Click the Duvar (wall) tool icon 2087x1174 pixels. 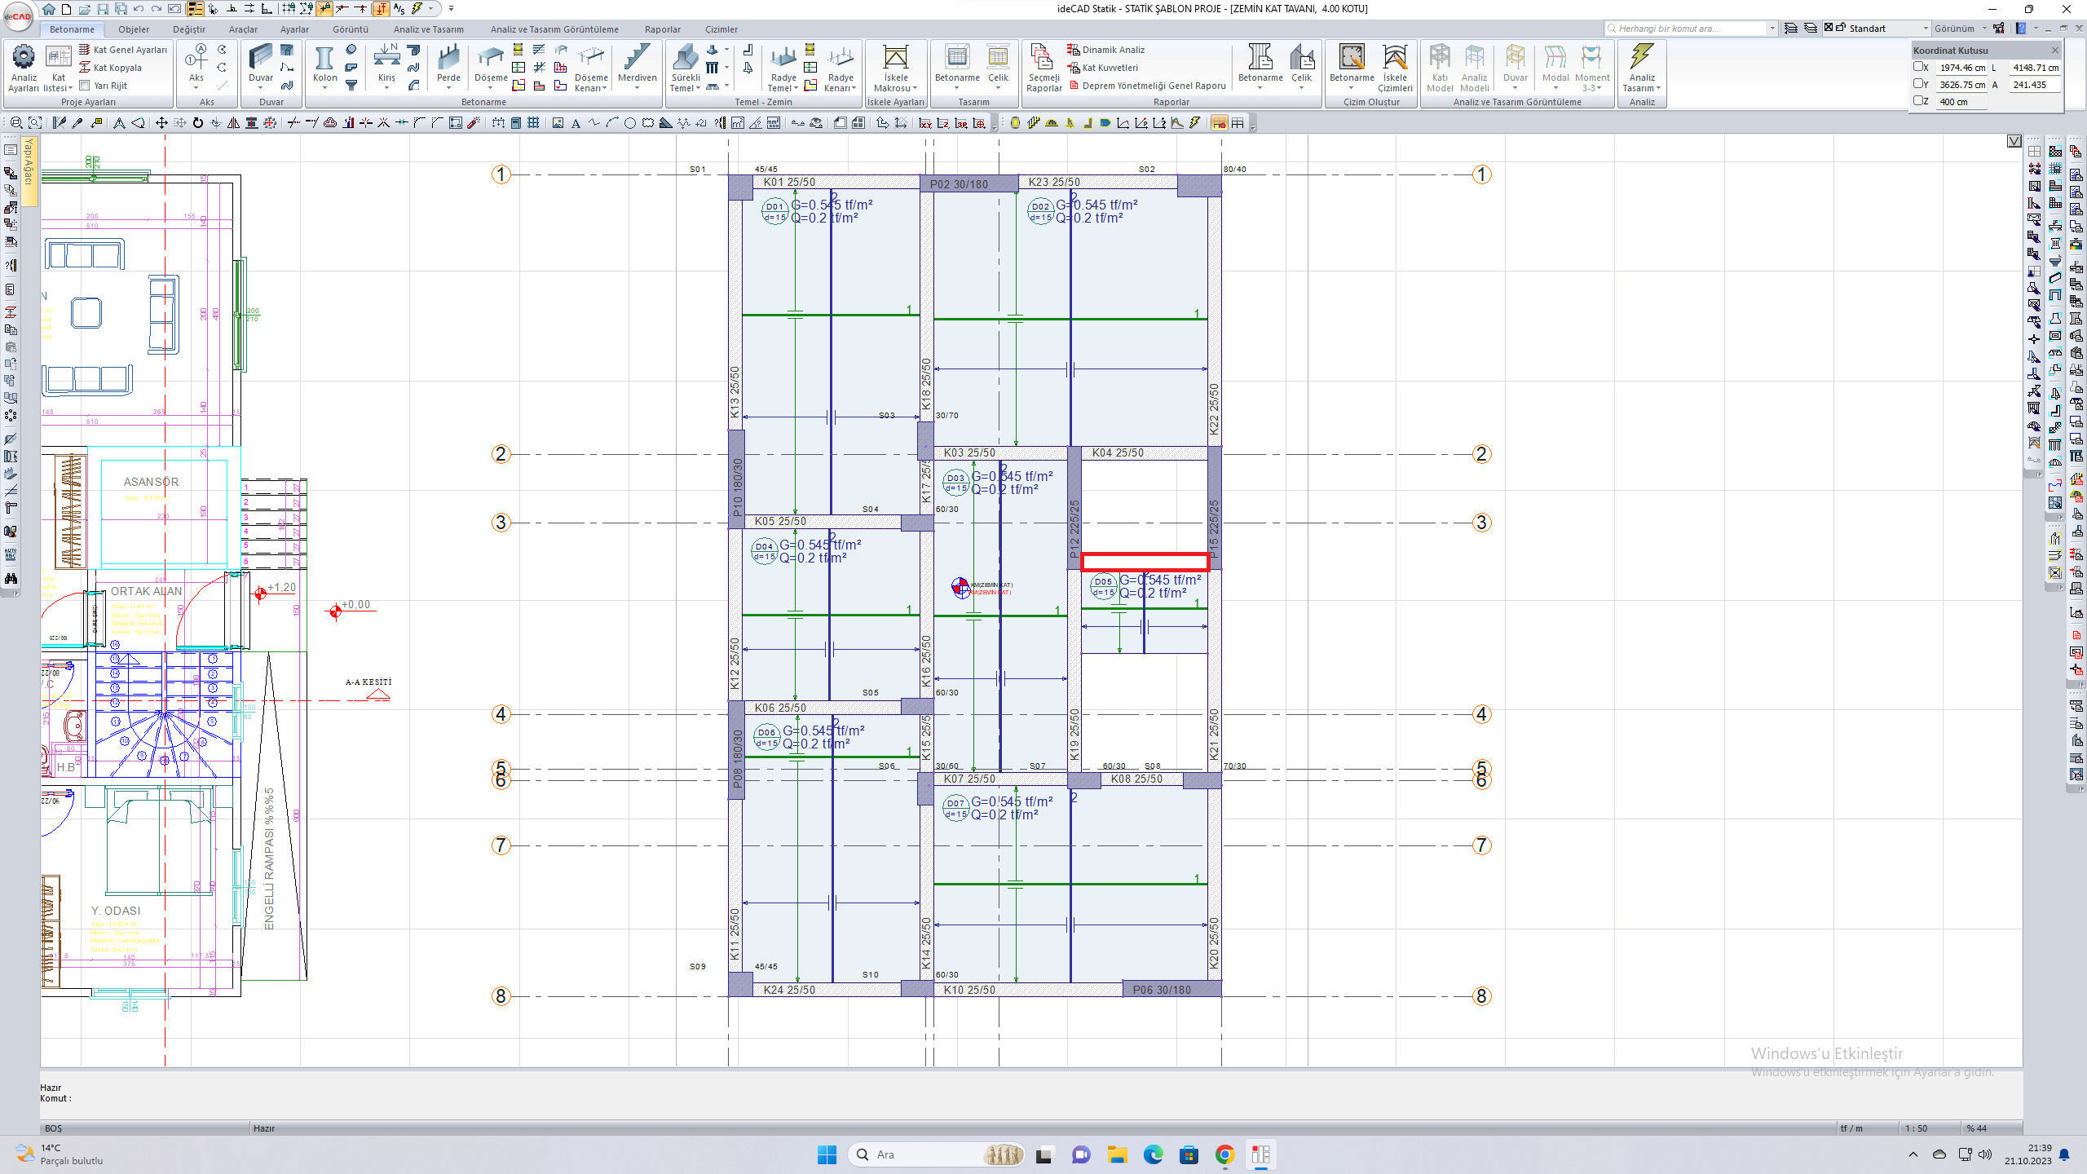(x=261, y=58)
